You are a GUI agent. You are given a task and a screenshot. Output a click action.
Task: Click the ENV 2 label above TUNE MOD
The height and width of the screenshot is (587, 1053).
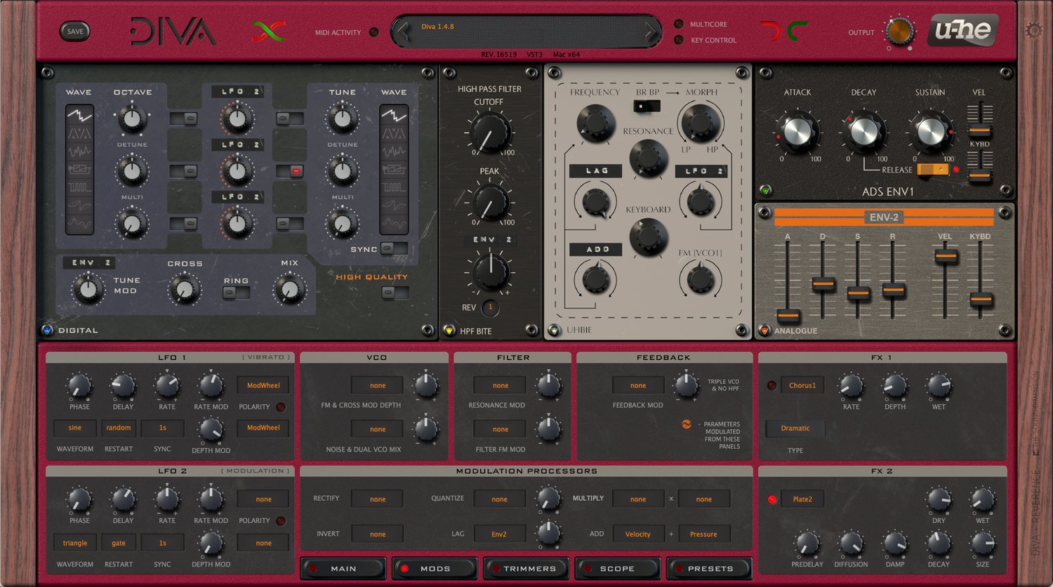88,262
